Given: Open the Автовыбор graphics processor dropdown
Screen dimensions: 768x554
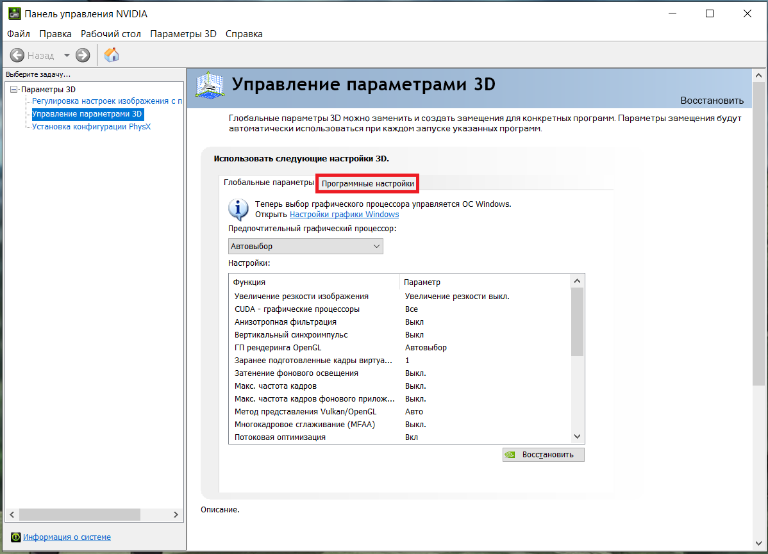Looking at the screenshot, I should [306, 246].
